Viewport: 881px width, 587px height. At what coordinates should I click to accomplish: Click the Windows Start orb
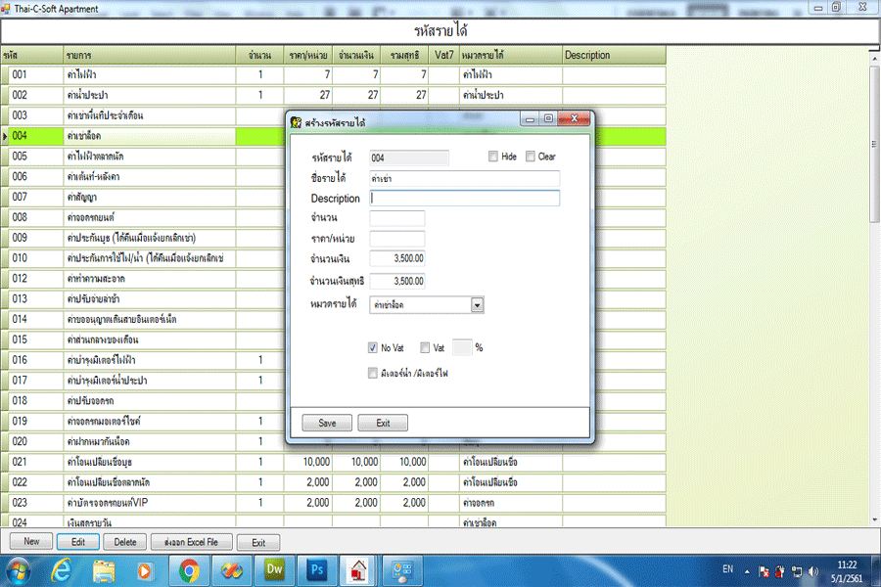click(20, 569)
